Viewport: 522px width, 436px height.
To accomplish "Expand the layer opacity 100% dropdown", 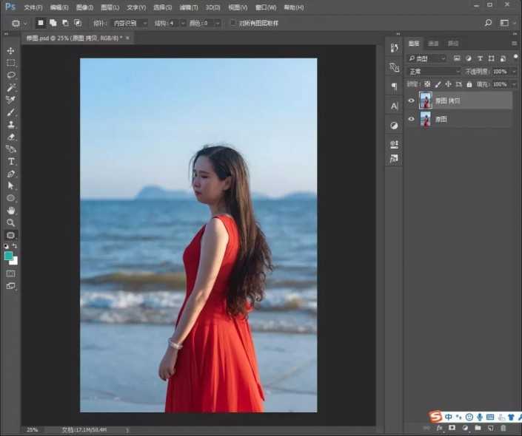I will pyautogui.click(x=514, y=72).
